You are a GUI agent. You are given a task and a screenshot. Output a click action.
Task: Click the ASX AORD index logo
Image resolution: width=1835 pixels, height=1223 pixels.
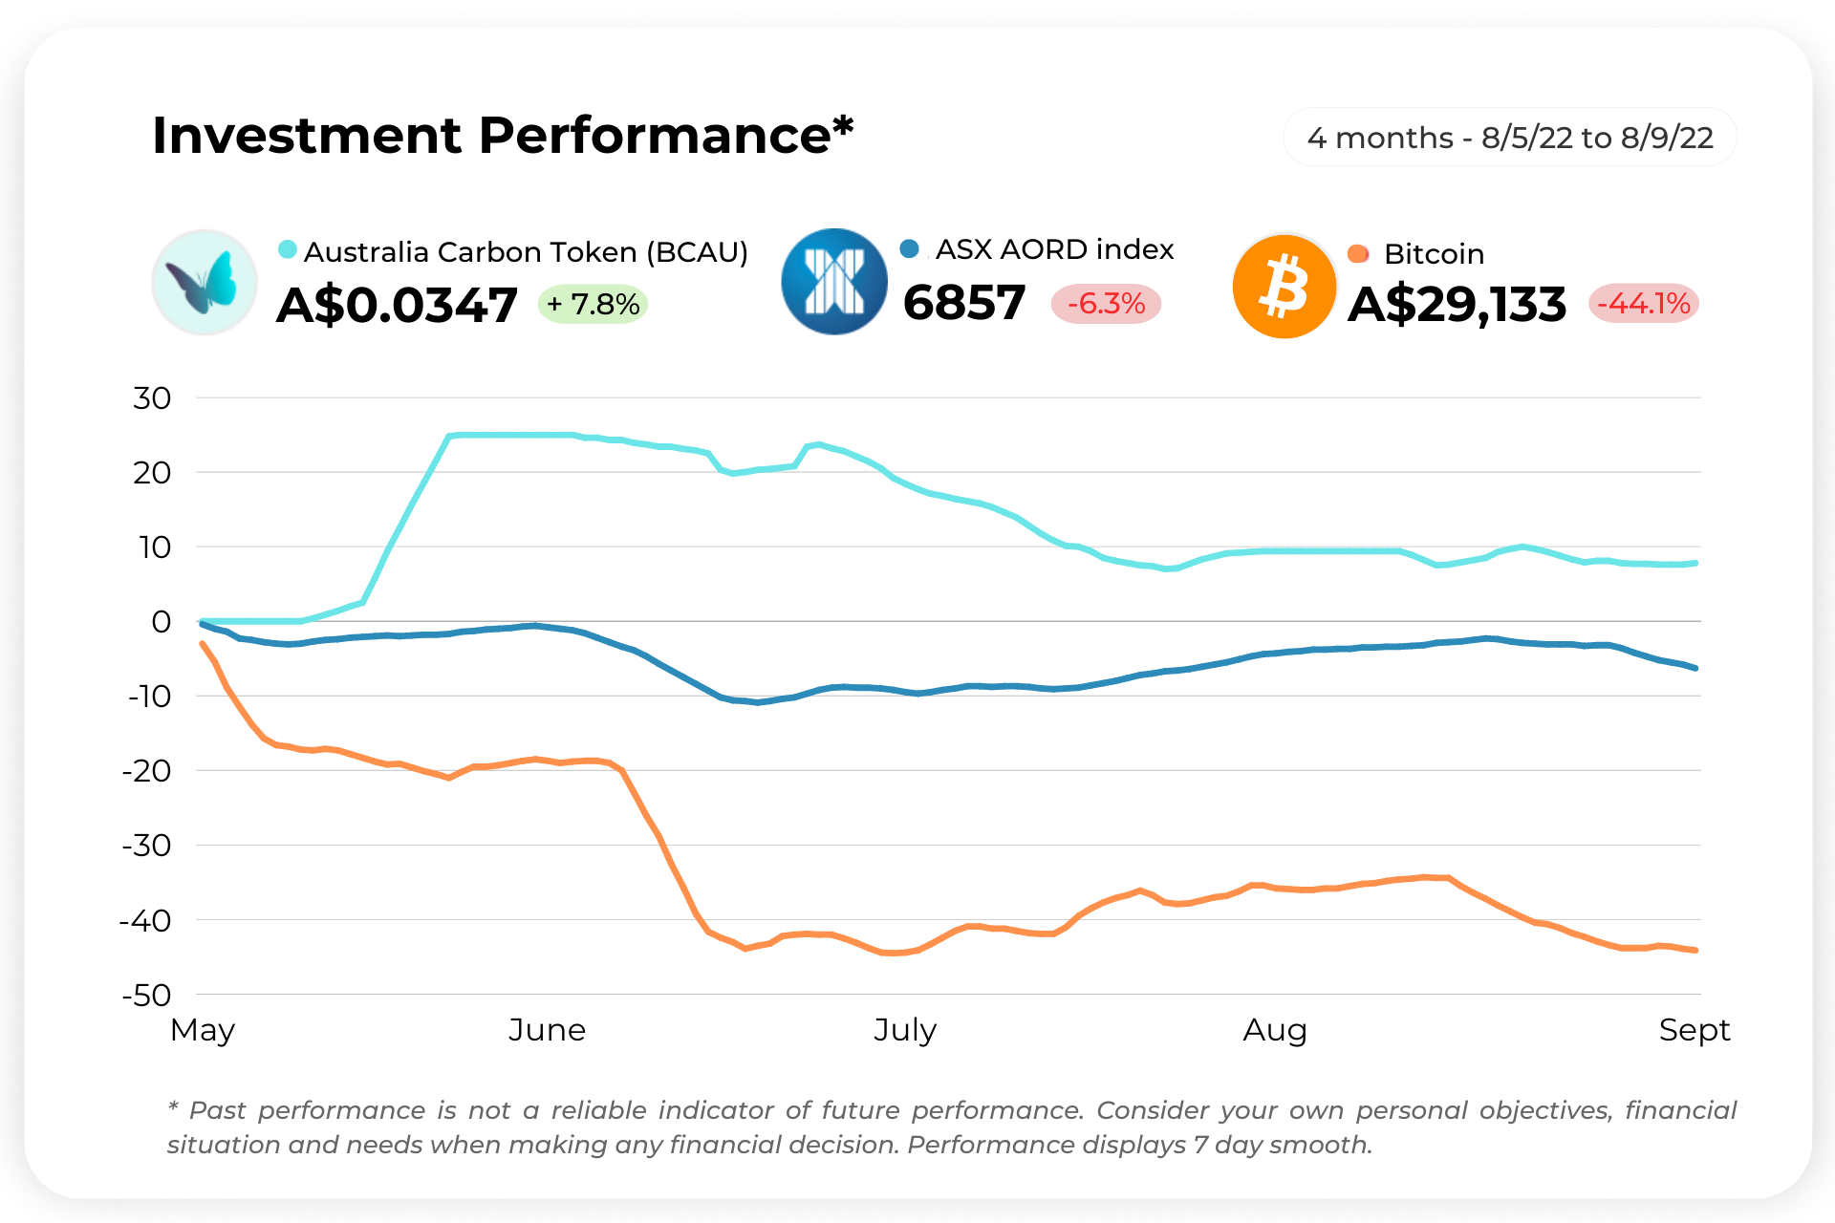[834, 282]
